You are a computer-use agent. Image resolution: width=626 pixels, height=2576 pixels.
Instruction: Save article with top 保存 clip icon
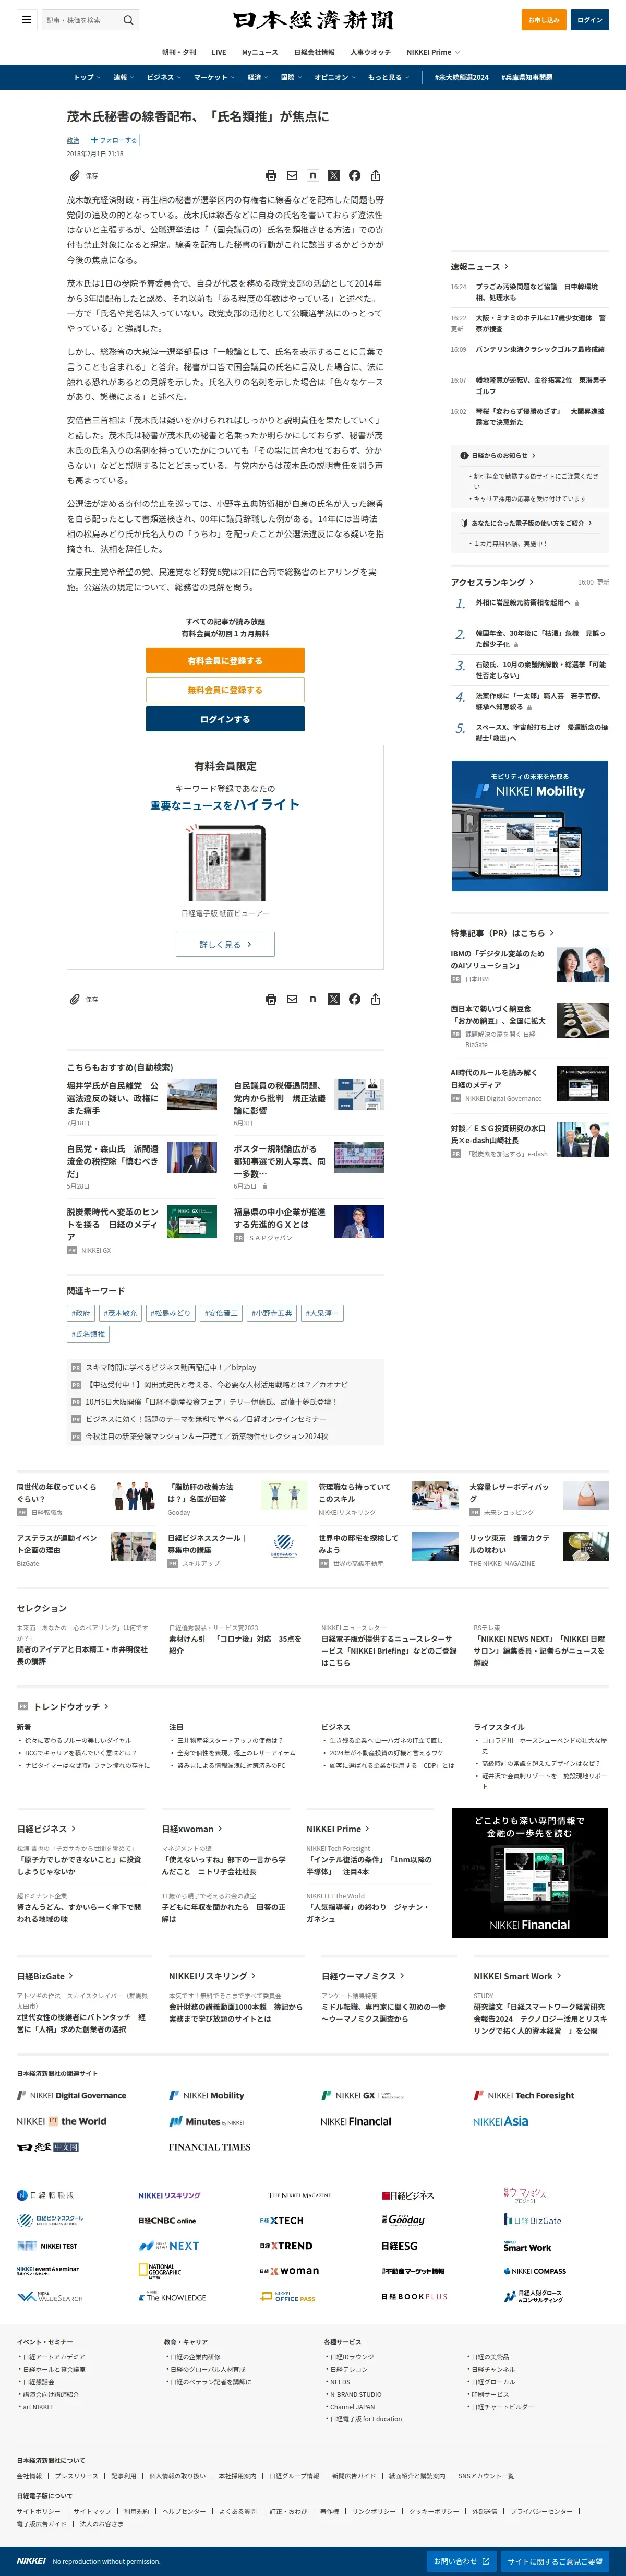[83, 175]
